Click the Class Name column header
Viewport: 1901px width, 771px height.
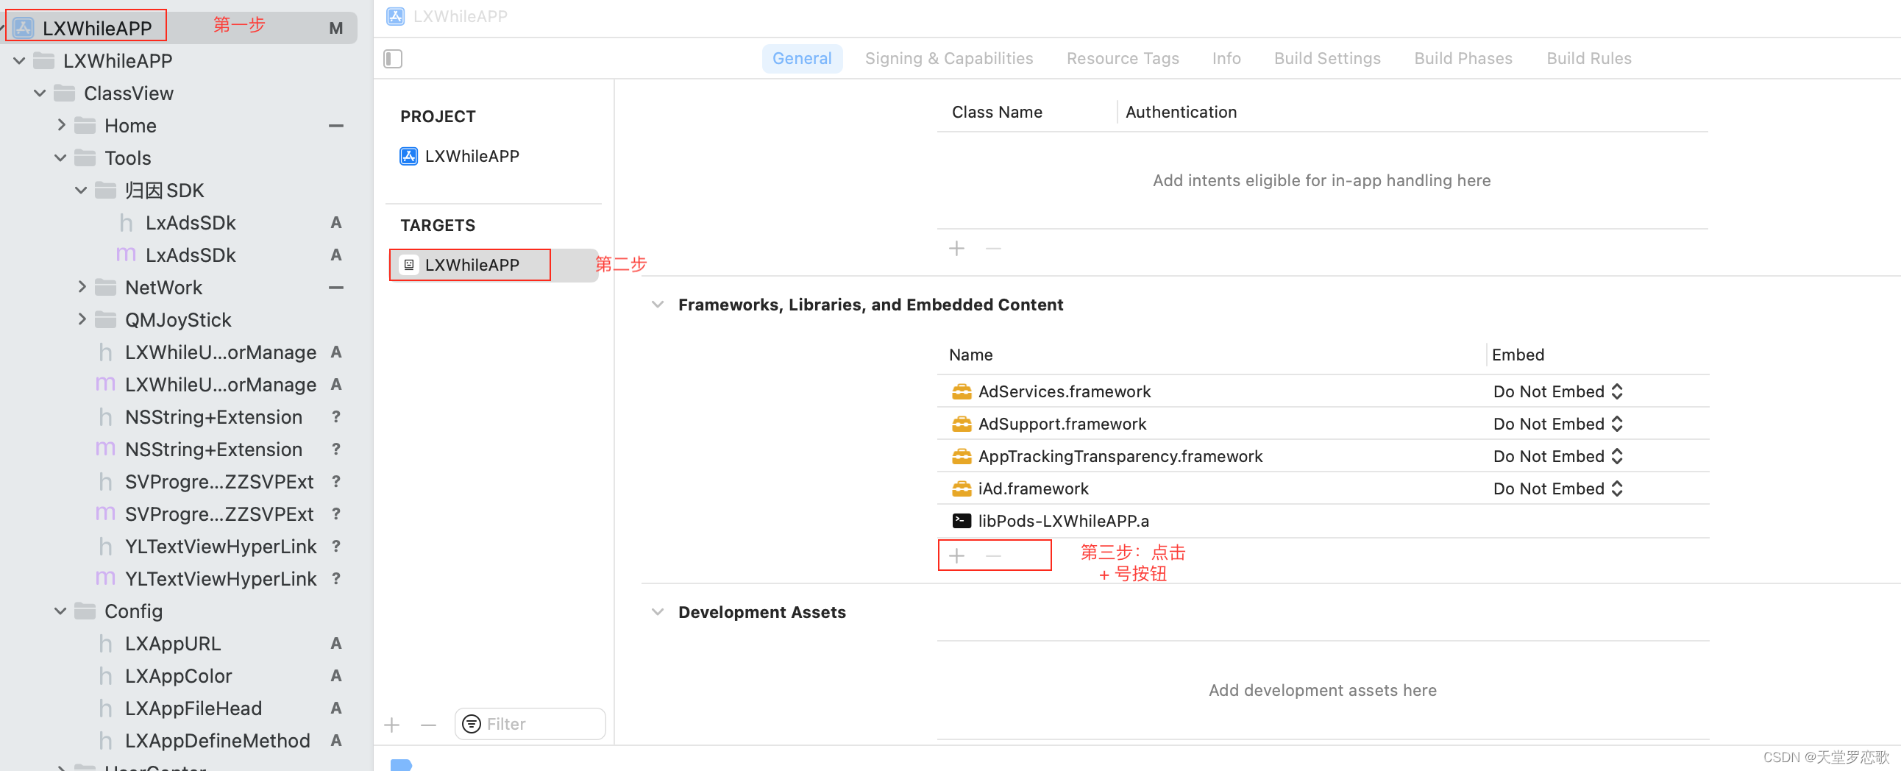point(996,112)
